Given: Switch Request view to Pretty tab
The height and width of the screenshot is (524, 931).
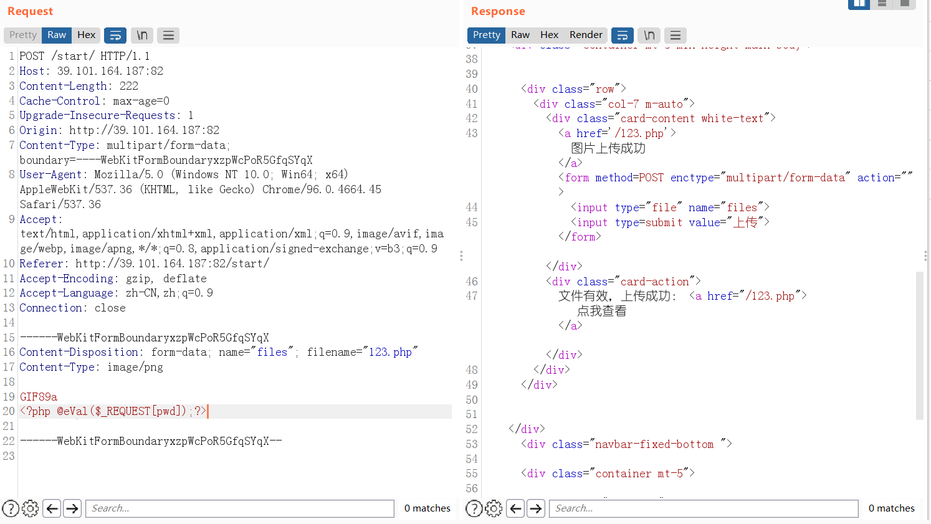Looking at the screenshot, I should [23, 35].
